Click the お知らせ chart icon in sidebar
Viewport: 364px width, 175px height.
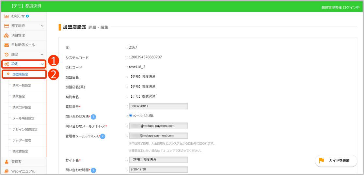point(7,16)
